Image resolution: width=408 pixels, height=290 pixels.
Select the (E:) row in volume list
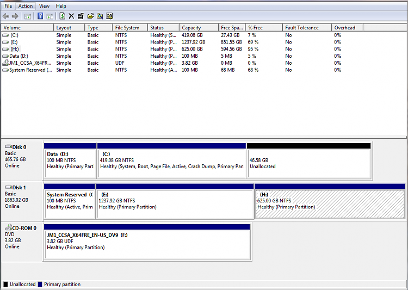(182, 42)
